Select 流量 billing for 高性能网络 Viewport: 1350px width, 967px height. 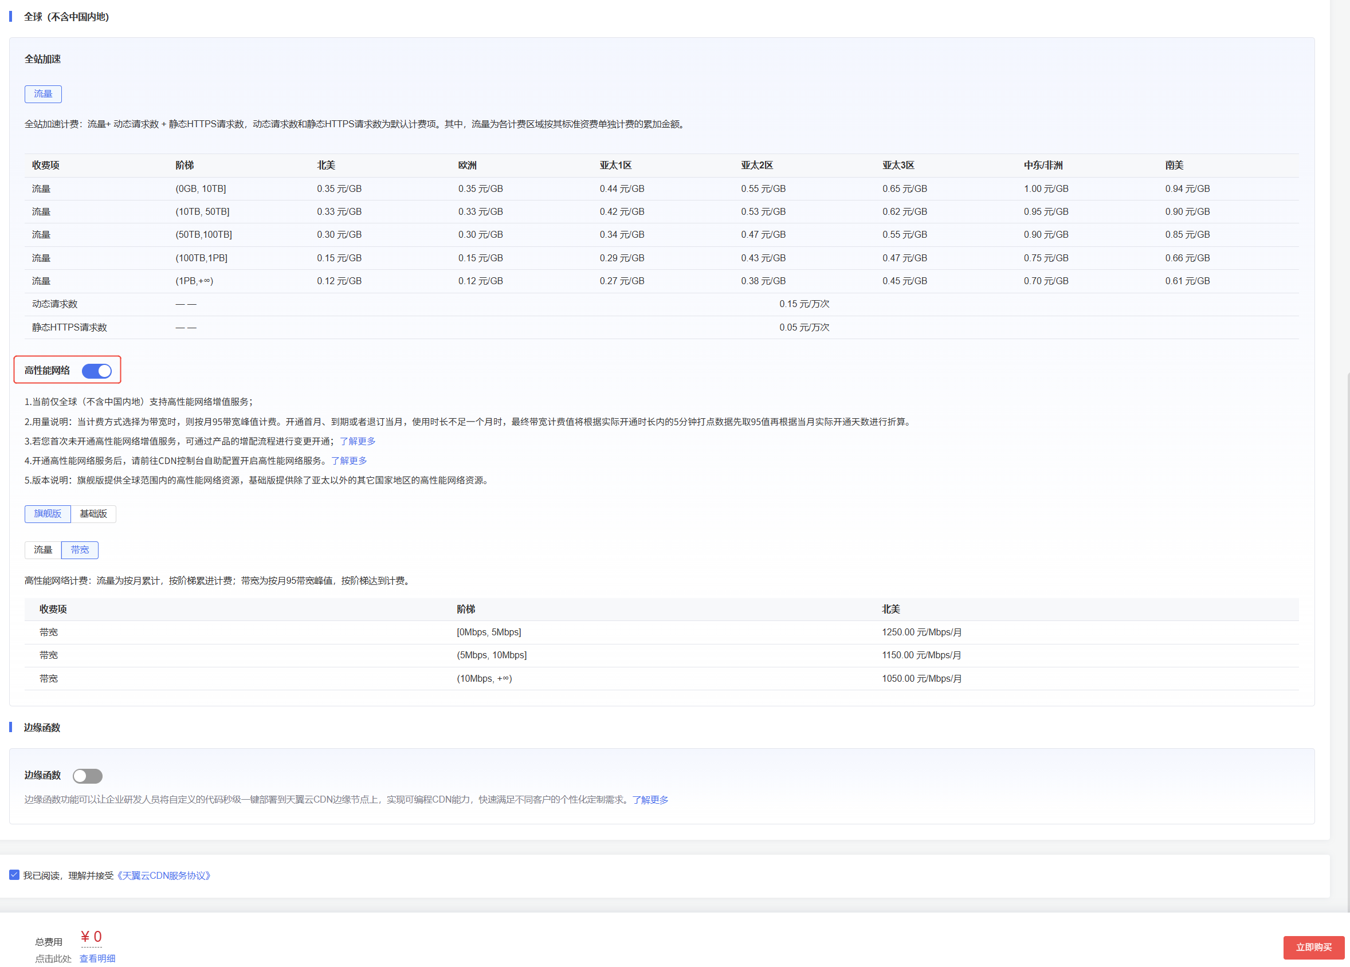coord(43,550)
